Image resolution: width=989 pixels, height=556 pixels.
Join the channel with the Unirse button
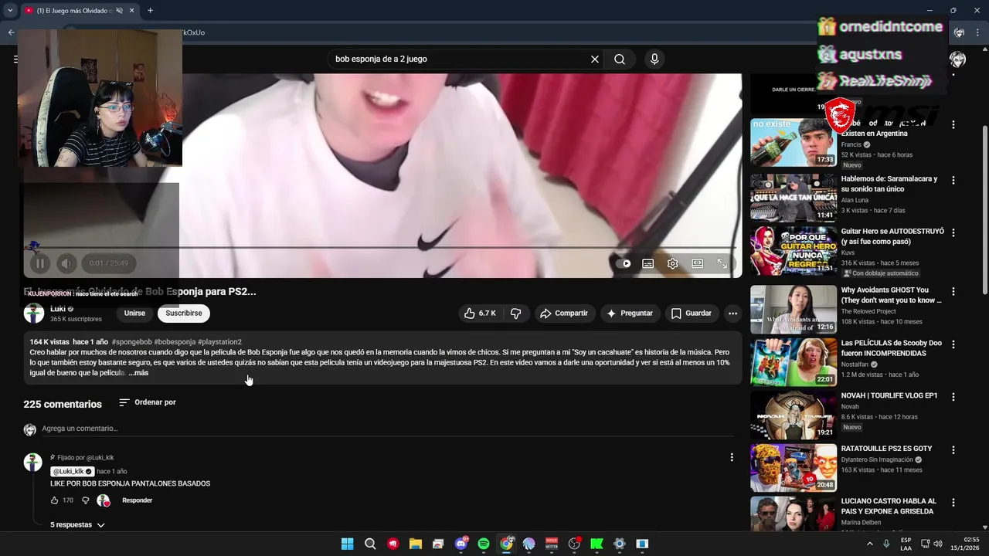[x=134, y=314]
